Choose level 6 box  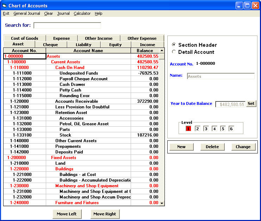click(231, 129)
